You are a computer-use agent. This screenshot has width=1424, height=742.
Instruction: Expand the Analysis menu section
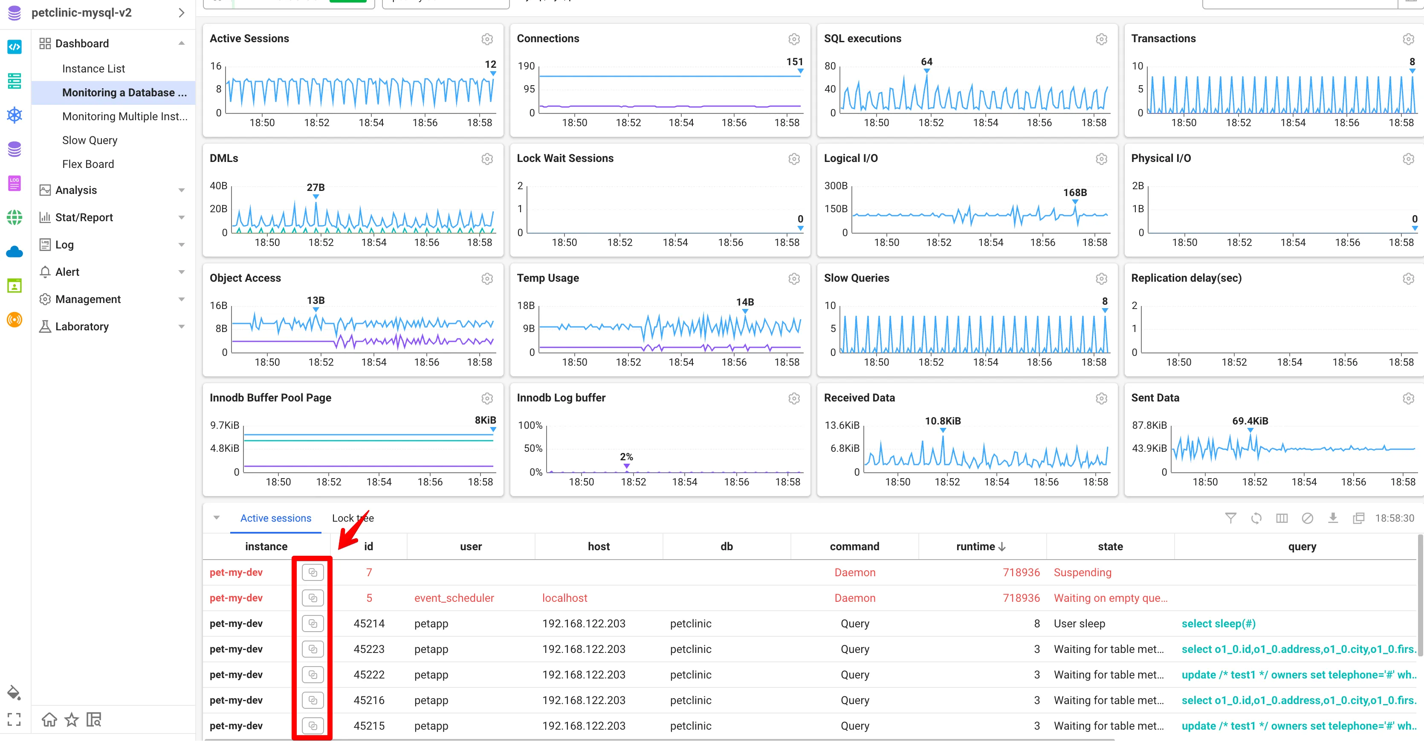click(181, 191)
